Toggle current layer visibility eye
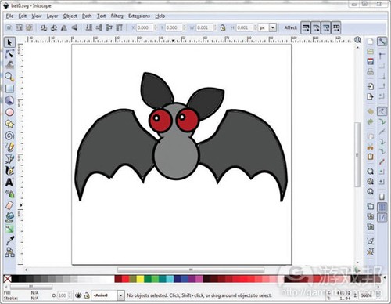This screenshot has width=391, height=304. [x=78, y=295]
